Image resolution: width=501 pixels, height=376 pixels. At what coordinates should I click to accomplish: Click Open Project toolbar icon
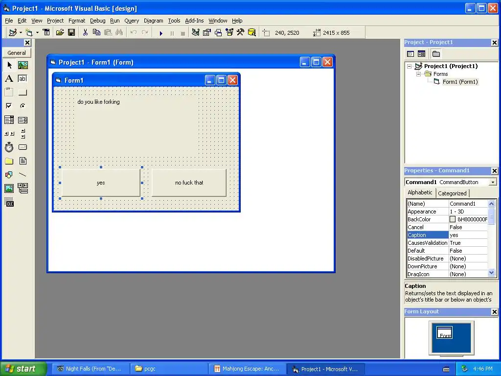point(60,32)
